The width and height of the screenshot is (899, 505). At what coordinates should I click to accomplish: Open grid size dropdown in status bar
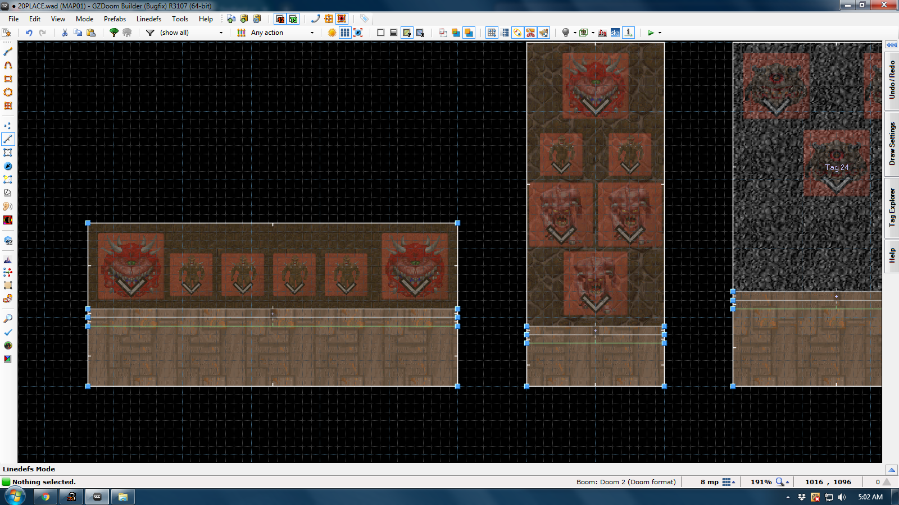pyautogui.click(x=729, y=482)
